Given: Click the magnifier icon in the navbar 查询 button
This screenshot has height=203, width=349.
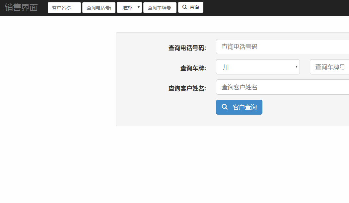Looking at the screenshot, I should (185, 7).
